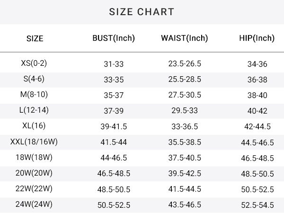Viewport: 284px width, 213px height.
Task: Select the SIZE column header
Action: click(x=35, y=39)
